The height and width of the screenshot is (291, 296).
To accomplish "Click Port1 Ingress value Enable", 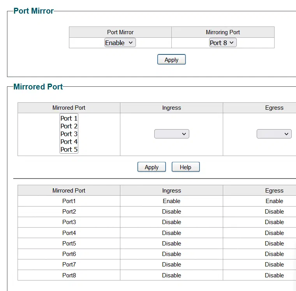I will click(x=172, y=201).
